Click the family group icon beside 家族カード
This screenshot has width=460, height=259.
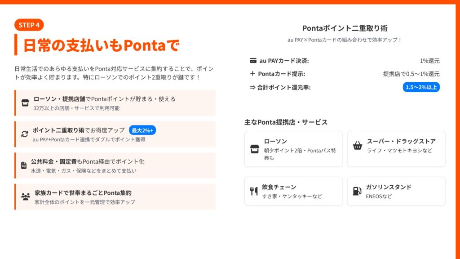[x=25, y=196]
